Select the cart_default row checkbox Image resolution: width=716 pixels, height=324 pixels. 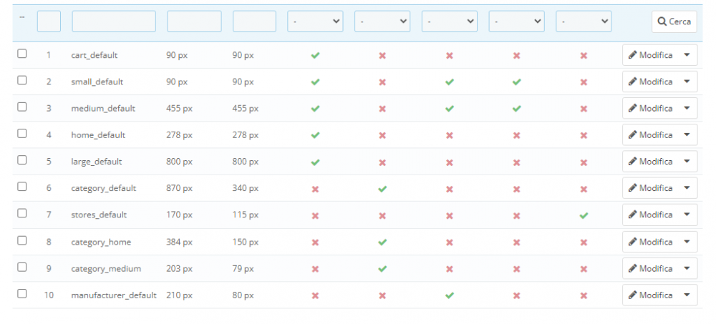pyautogui.click(x=22, y=54)
